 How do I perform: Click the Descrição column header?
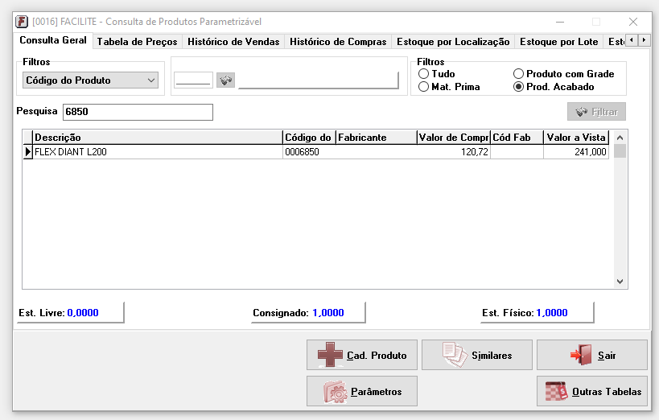[x=158, y=138]
